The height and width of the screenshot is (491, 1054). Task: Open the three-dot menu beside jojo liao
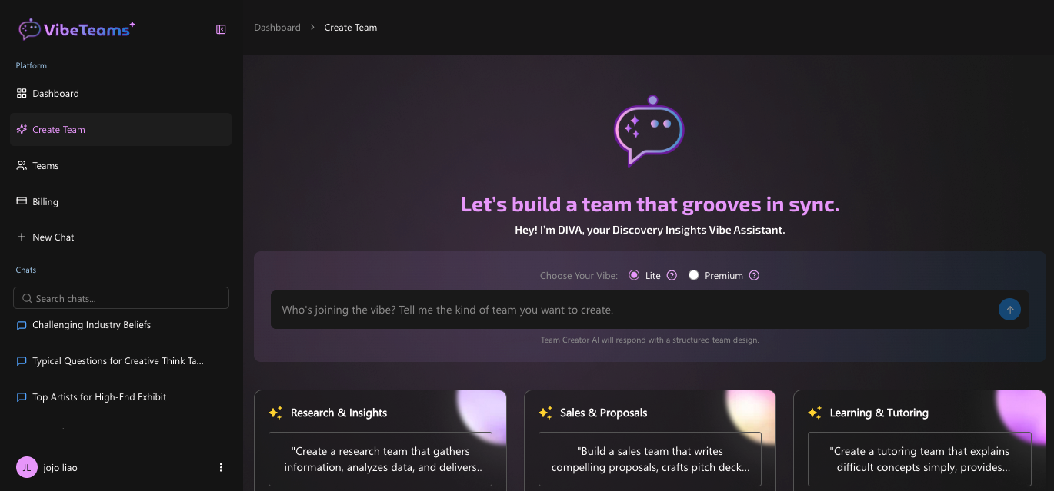point(221,467)
